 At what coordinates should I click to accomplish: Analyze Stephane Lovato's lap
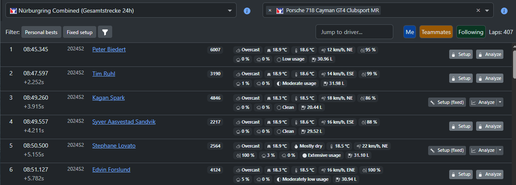[x=483, y=150]
